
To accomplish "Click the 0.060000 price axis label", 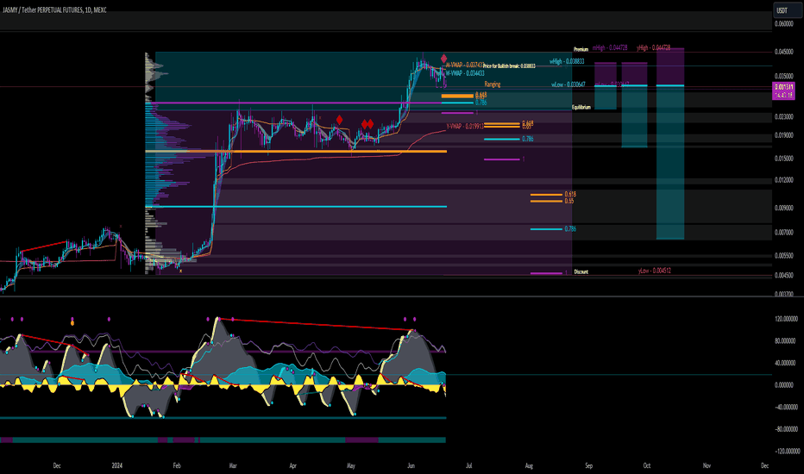I will click(784, 23).
